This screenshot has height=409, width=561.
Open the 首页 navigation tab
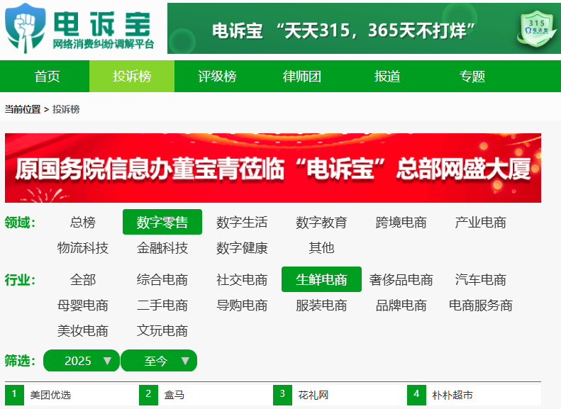coord(47,76)
